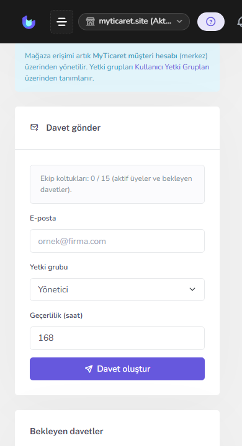The width and height of the screenshot is (242, 446).
Task: Open the hamburger navigation menu
Action: point(61,22)
